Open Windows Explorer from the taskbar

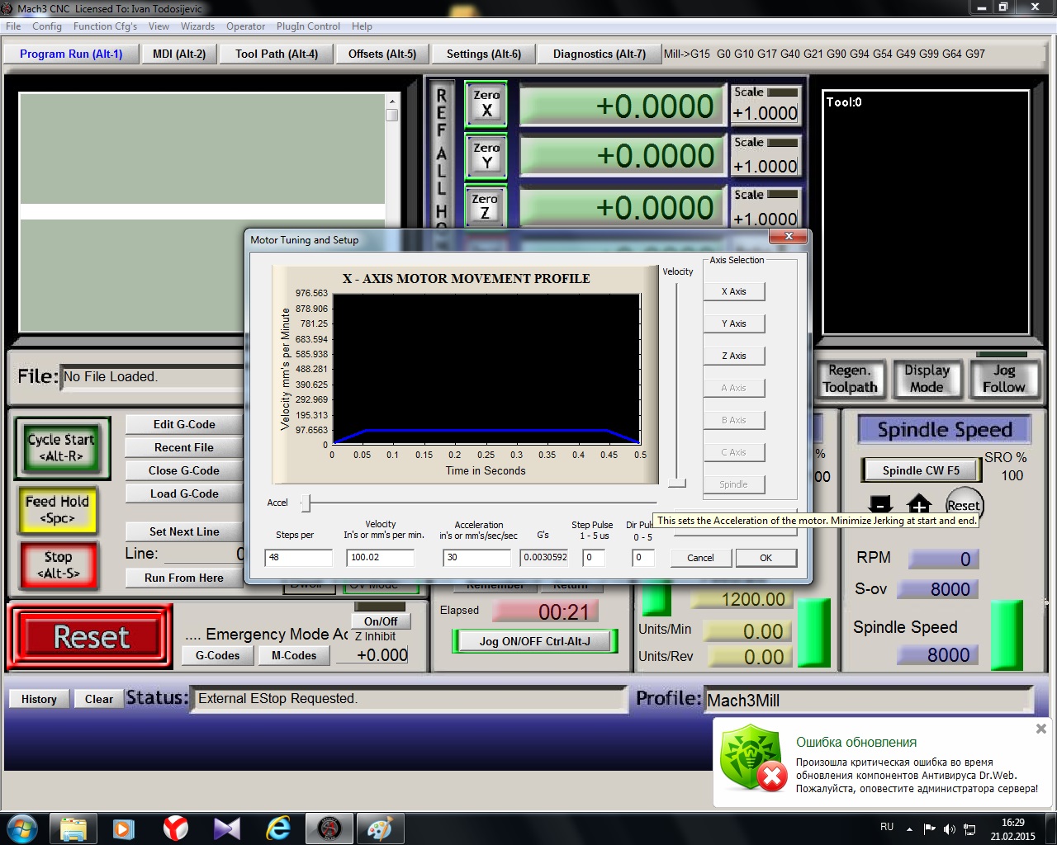point(73,828)
